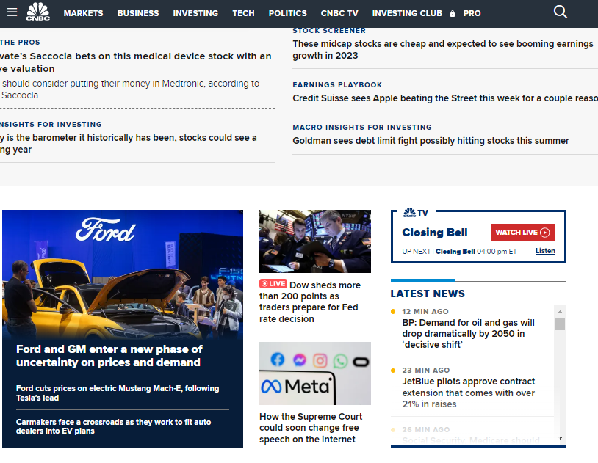This screenshot has height=463, width=598.
Task: Open the MARKETS menu
Action: 83,13
